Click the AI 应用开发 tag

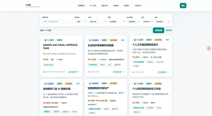pos(93,65)
